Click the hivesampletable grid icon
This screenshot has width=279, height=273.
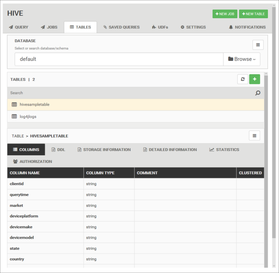14,104
